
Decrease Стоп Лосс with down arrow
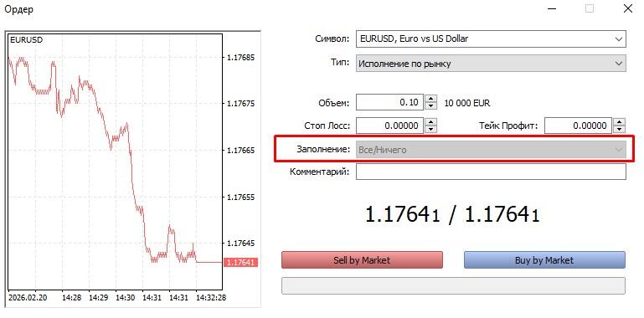(430, 129)
